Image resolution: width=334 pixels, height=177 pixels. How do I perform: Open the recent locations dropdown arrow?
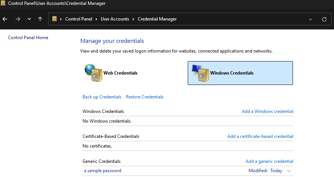coord(29,19)
